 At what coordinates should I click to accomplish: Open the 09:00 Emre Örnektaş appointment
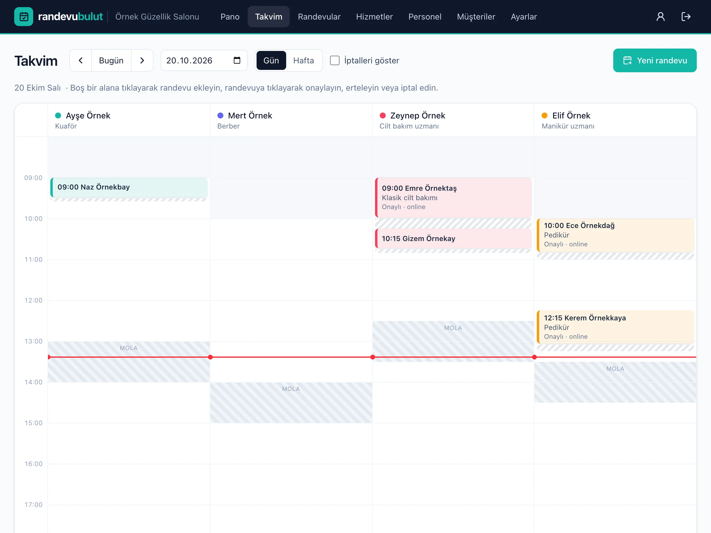pos(453,198)
